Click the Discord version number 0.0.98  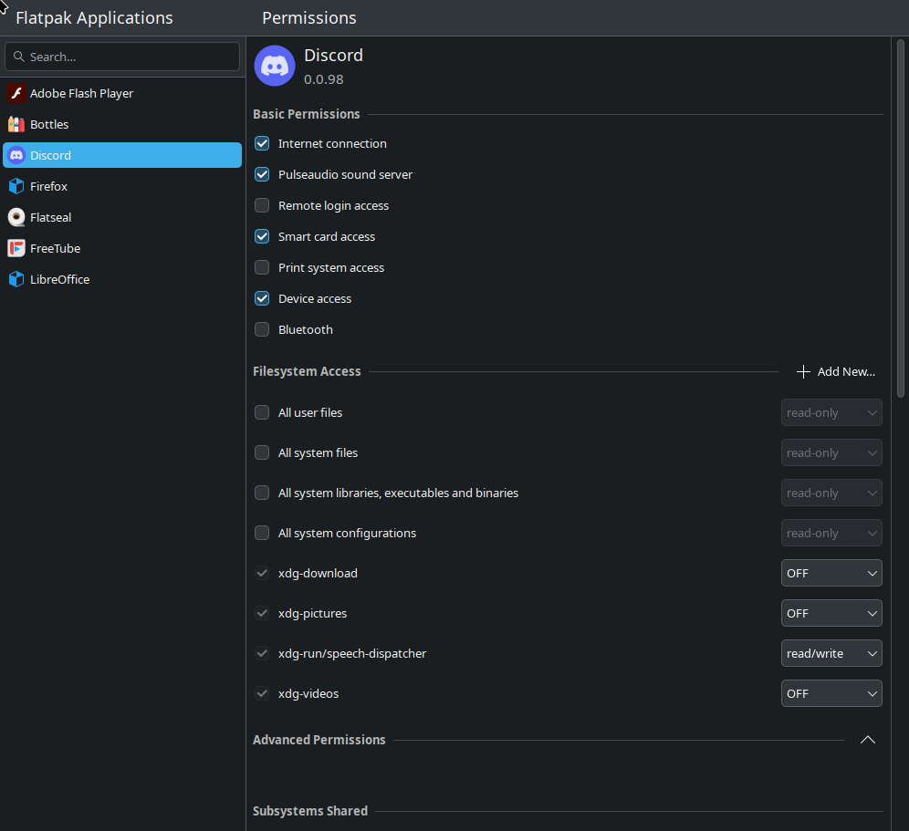click(323, 79)
